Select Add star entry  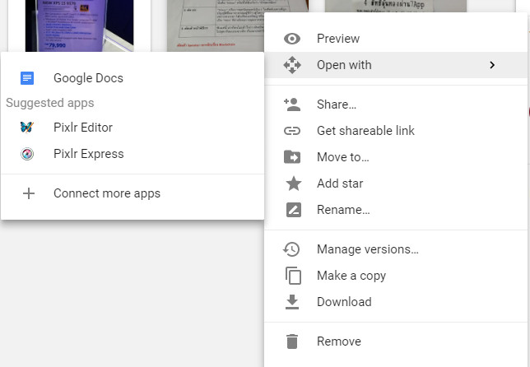point(396,183)
